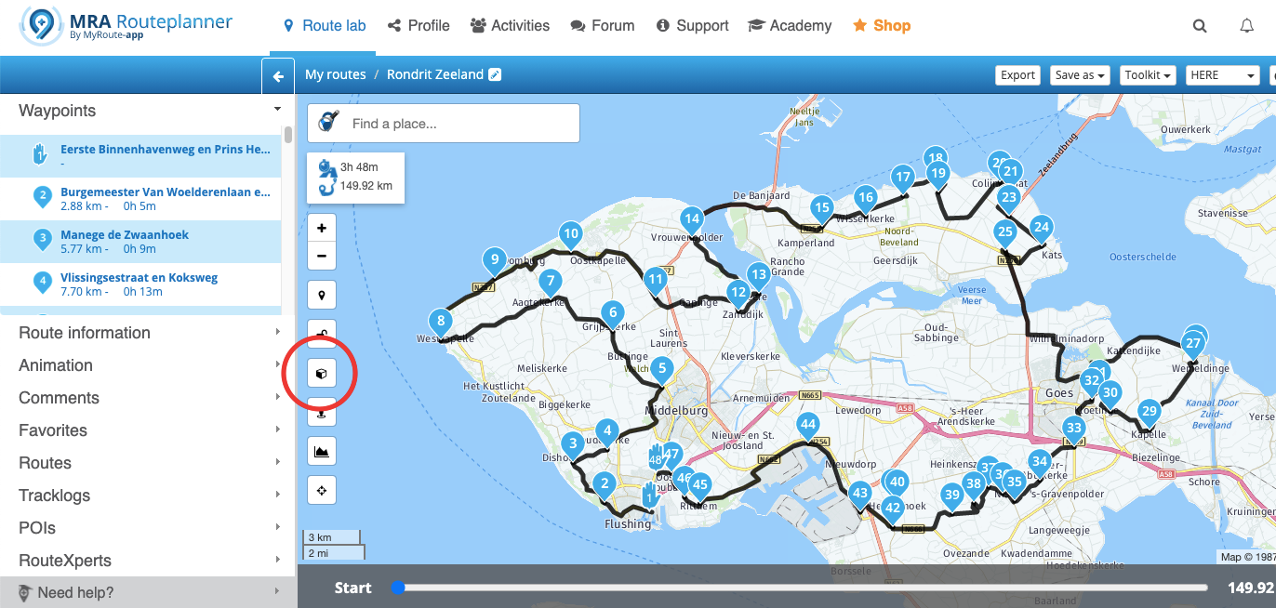
Task: Select the add marker map tool
Action: (x=322, y=296)
